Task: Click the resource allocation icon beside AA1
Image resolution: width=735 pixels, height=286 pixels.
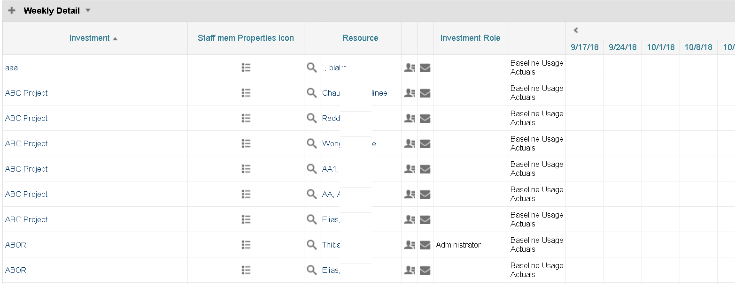Action: 410,169
